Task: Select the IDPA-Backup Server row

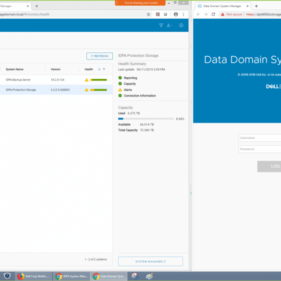Action: (x=56, y=80)
